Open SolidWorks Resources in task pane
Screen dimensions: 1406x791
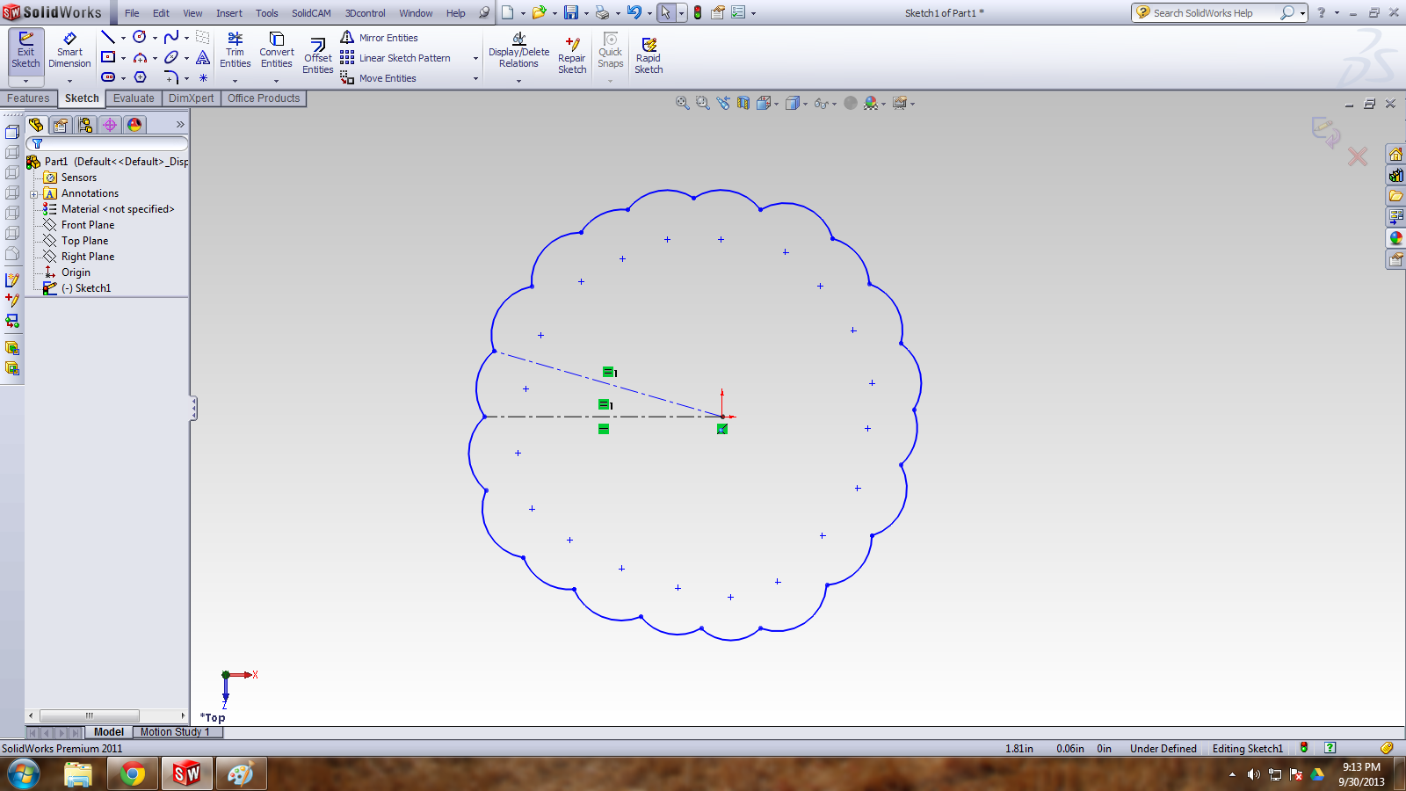(x=1395, y=154)
